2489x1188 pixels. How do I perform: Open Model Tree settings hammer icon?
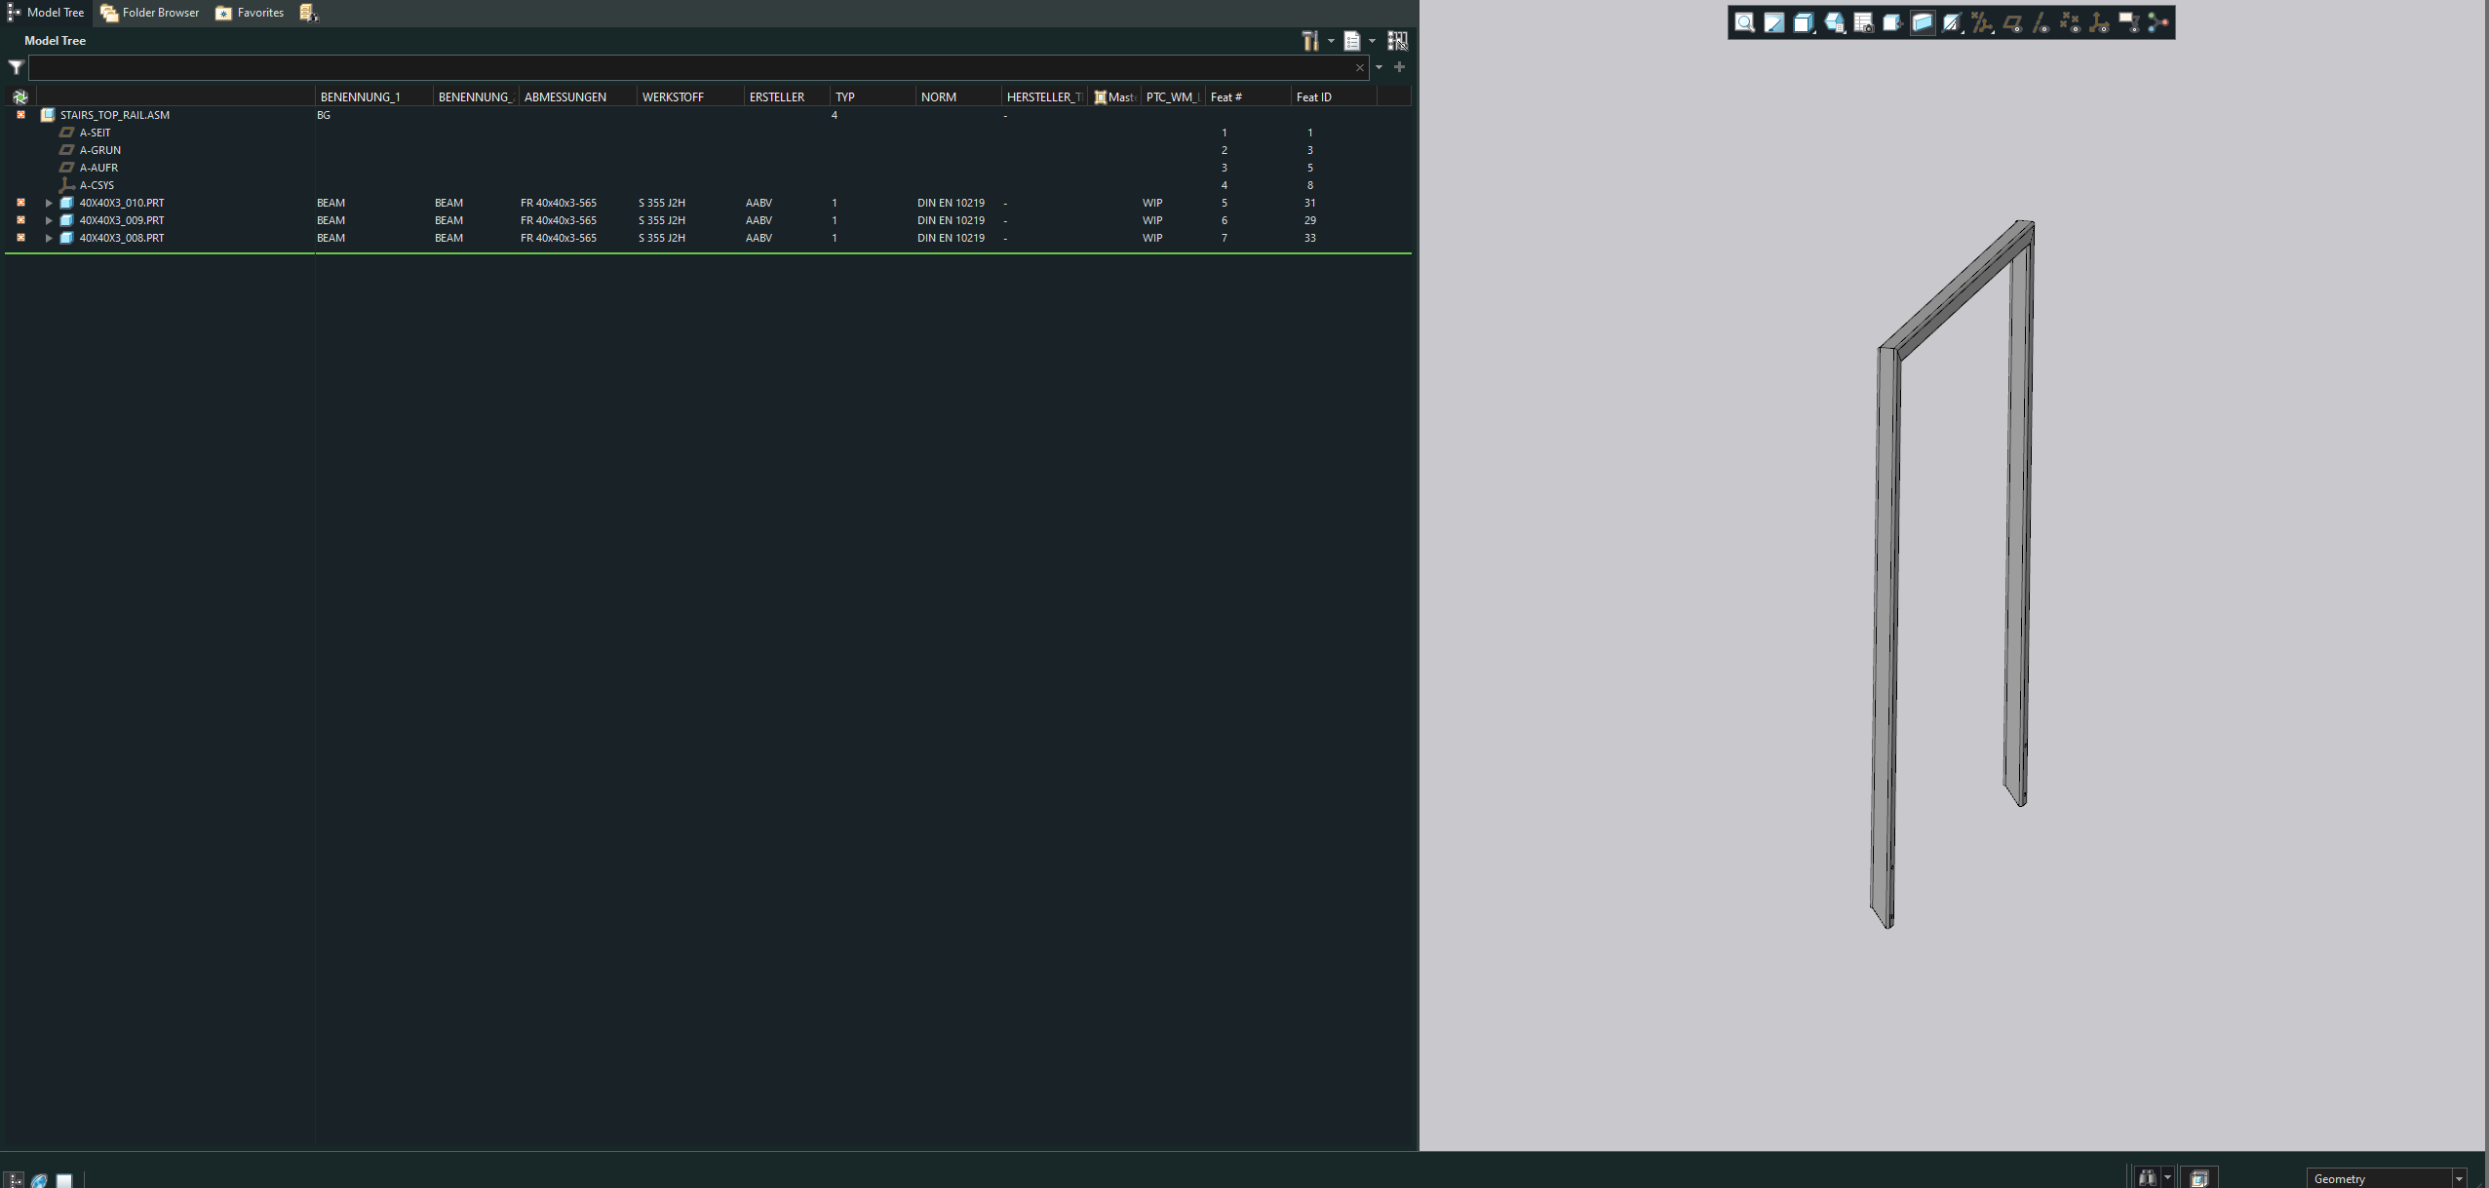pyautogui.click(x=1309, y=41)
